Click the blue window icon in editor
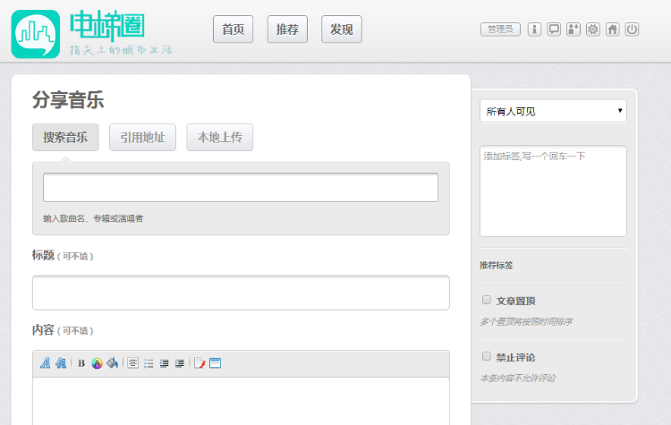Screen dimensions: 671x425 point(216,363)
